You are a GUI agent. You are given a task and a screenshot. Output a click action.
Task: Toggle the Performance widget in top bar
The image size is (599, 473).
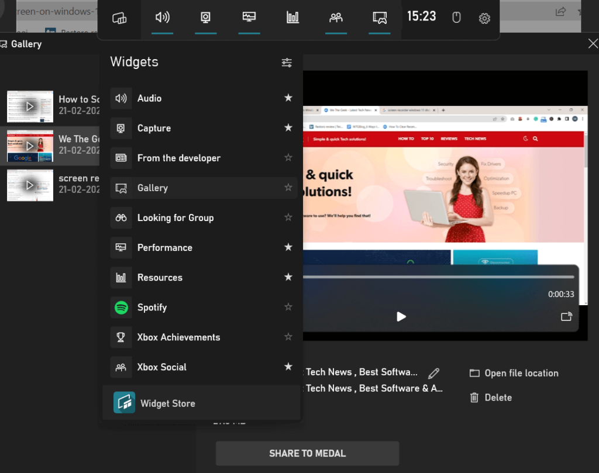[x=249, y=18]
